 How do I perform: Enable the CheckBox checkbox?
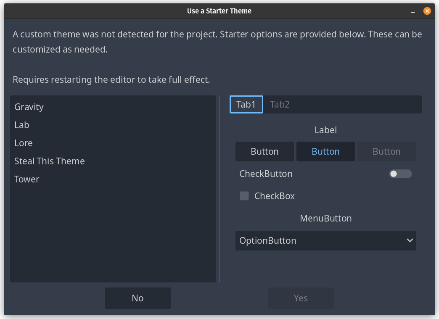pos(244,196)
